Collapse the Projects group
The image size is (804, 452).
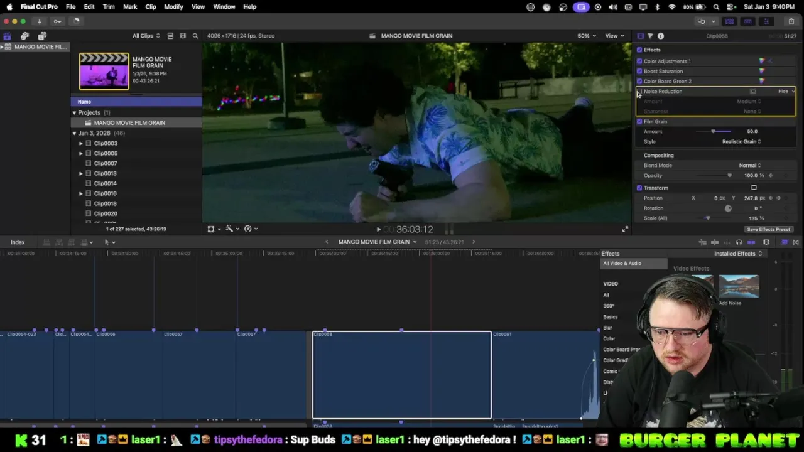pos(74,112)
